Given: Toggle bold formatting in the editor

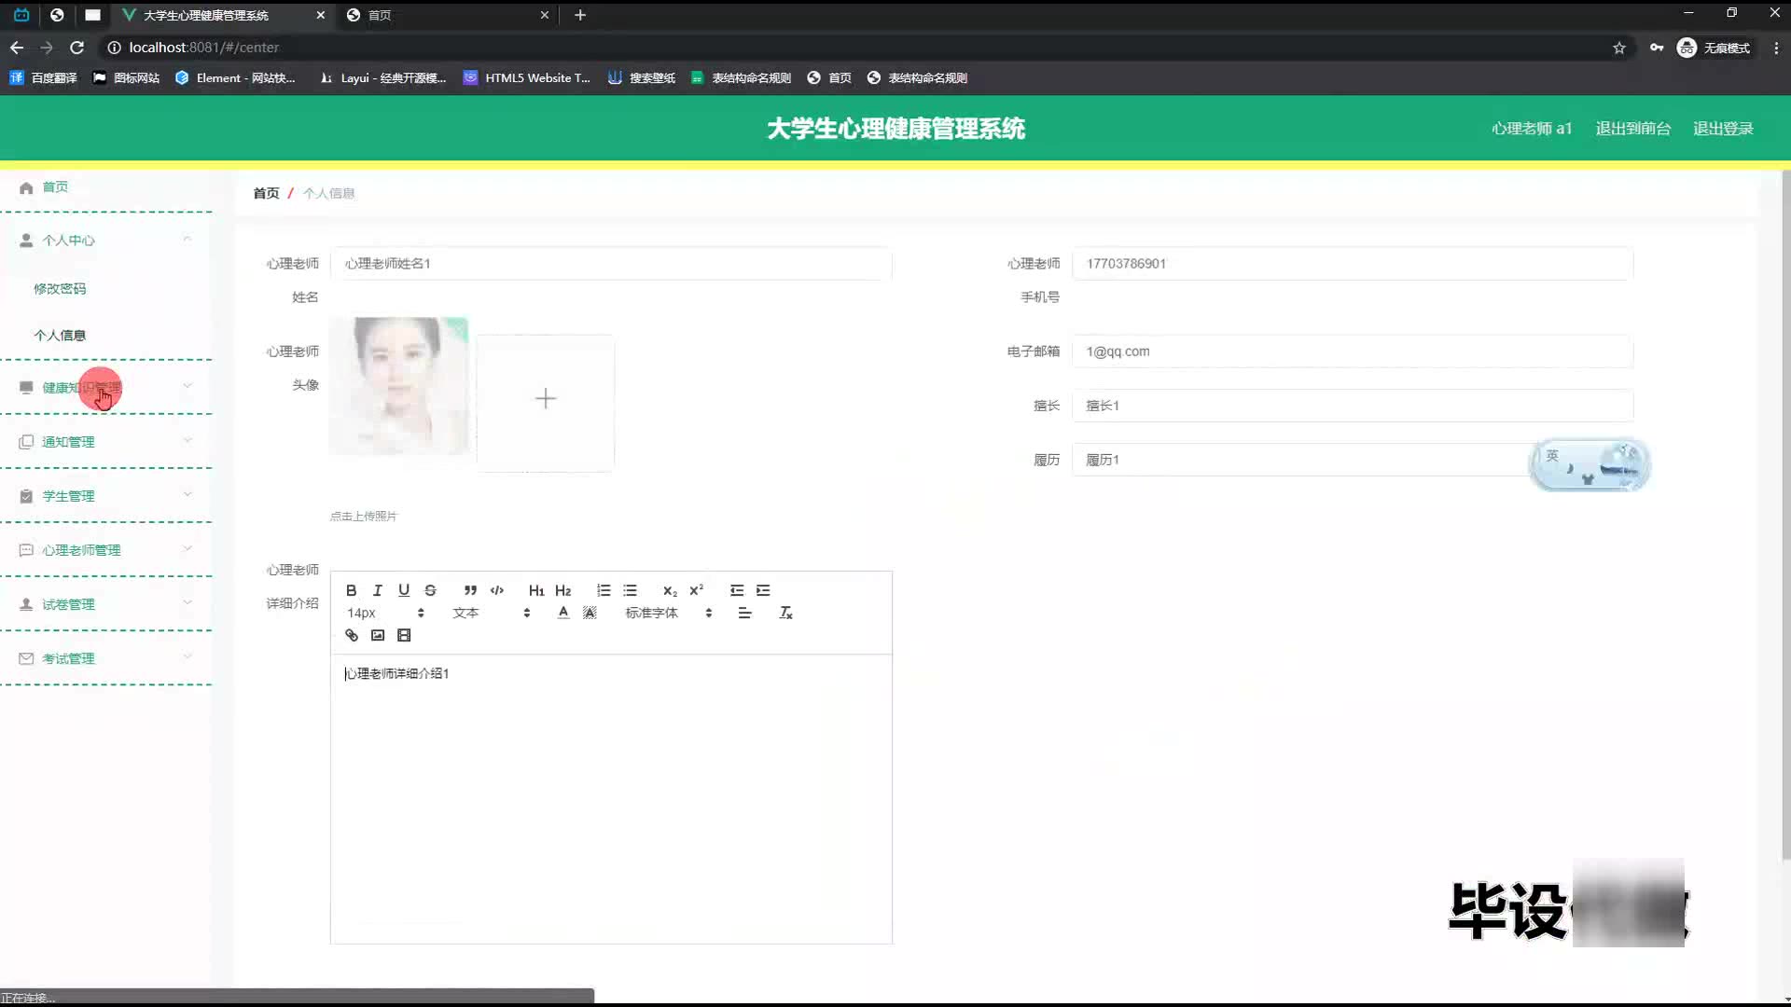Looking at the screenshot, I should point(351,590).
